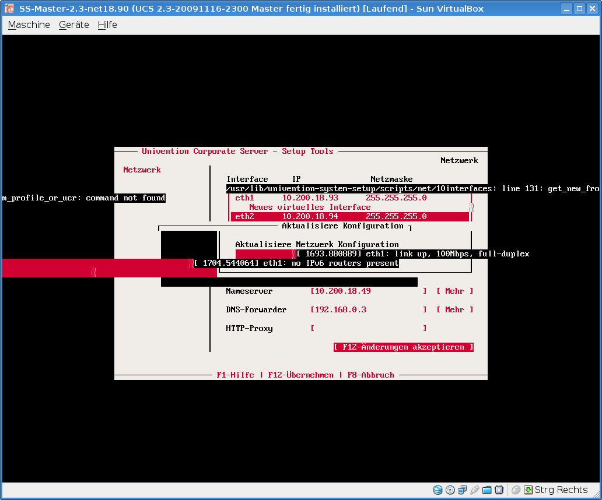This screenshot has height=500, width=602.
Task: Click the hard disk activity icon
Action: tap(438, 490)
